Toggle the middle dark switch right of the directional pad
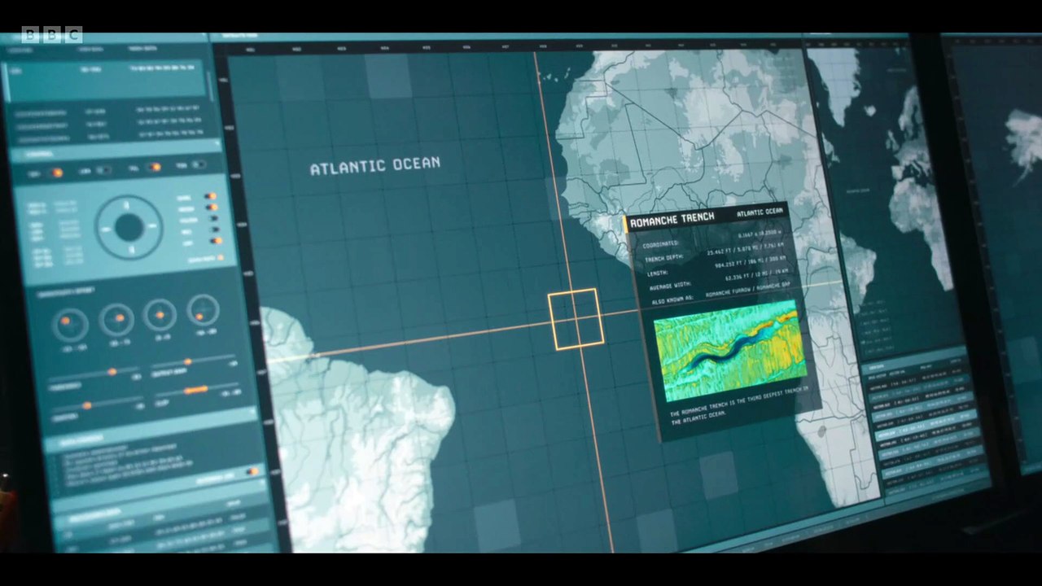 tap(213, 218)
